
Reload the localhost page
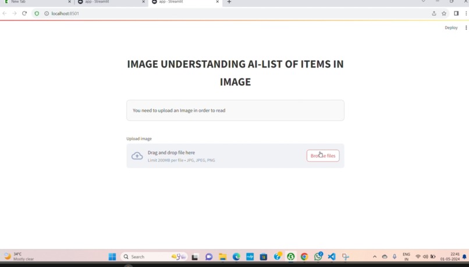point(24,13)
